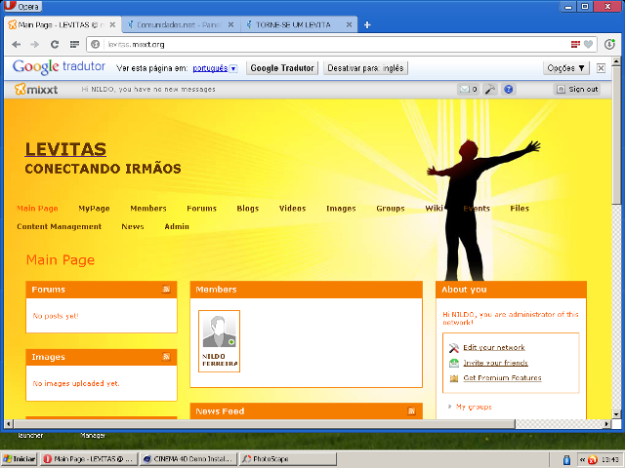Image resolution: width=625 pixels, height=468 pixels.
Task: Add page to Speed Dial red icon
Action: 575,44
